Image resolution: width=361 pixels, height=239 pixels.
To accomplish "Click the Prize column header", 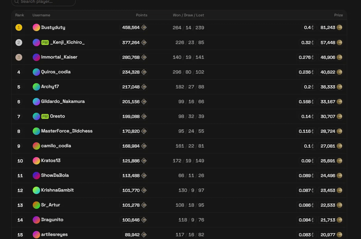I will coord(338,15).
